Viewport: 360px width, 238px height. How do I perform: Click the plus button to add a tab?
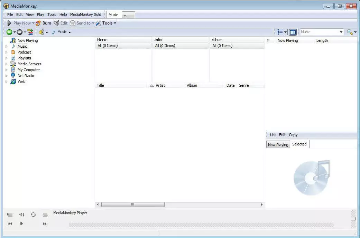point(125,16)
